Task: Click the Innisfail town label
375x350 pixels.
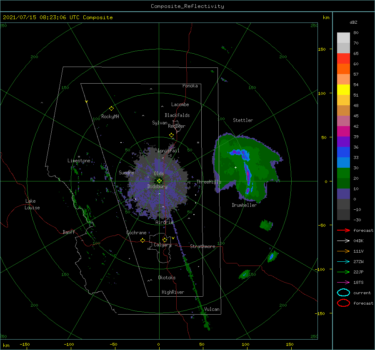Action: click(x=168, y=151)
